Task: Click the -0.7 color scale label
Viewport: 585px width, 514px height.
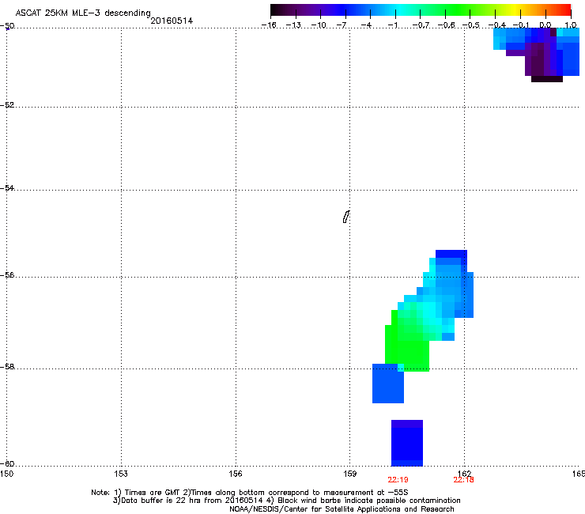Action: (x=421, y=25)
